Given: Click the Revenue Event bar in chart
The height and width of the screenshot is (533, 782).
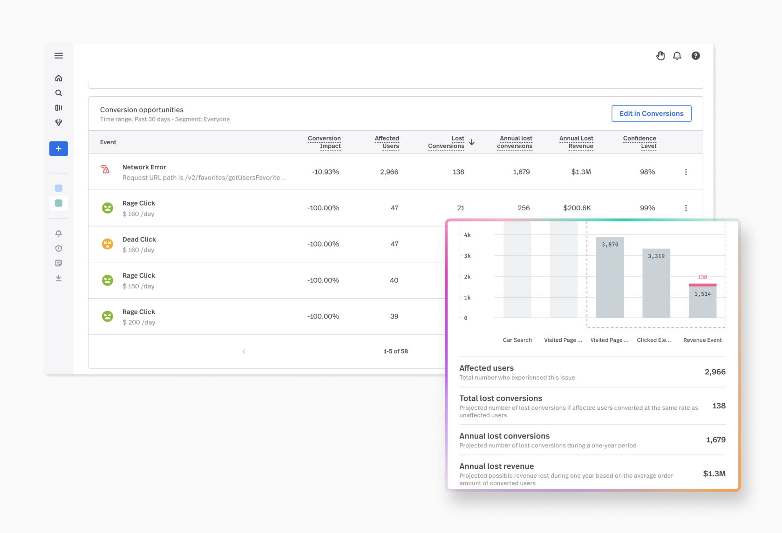Looking at the screenshot, I should tap(703, 301).
